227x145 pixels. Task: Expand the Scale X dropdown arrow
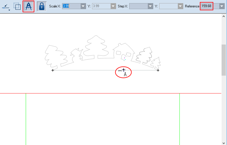tap(83, 6)
